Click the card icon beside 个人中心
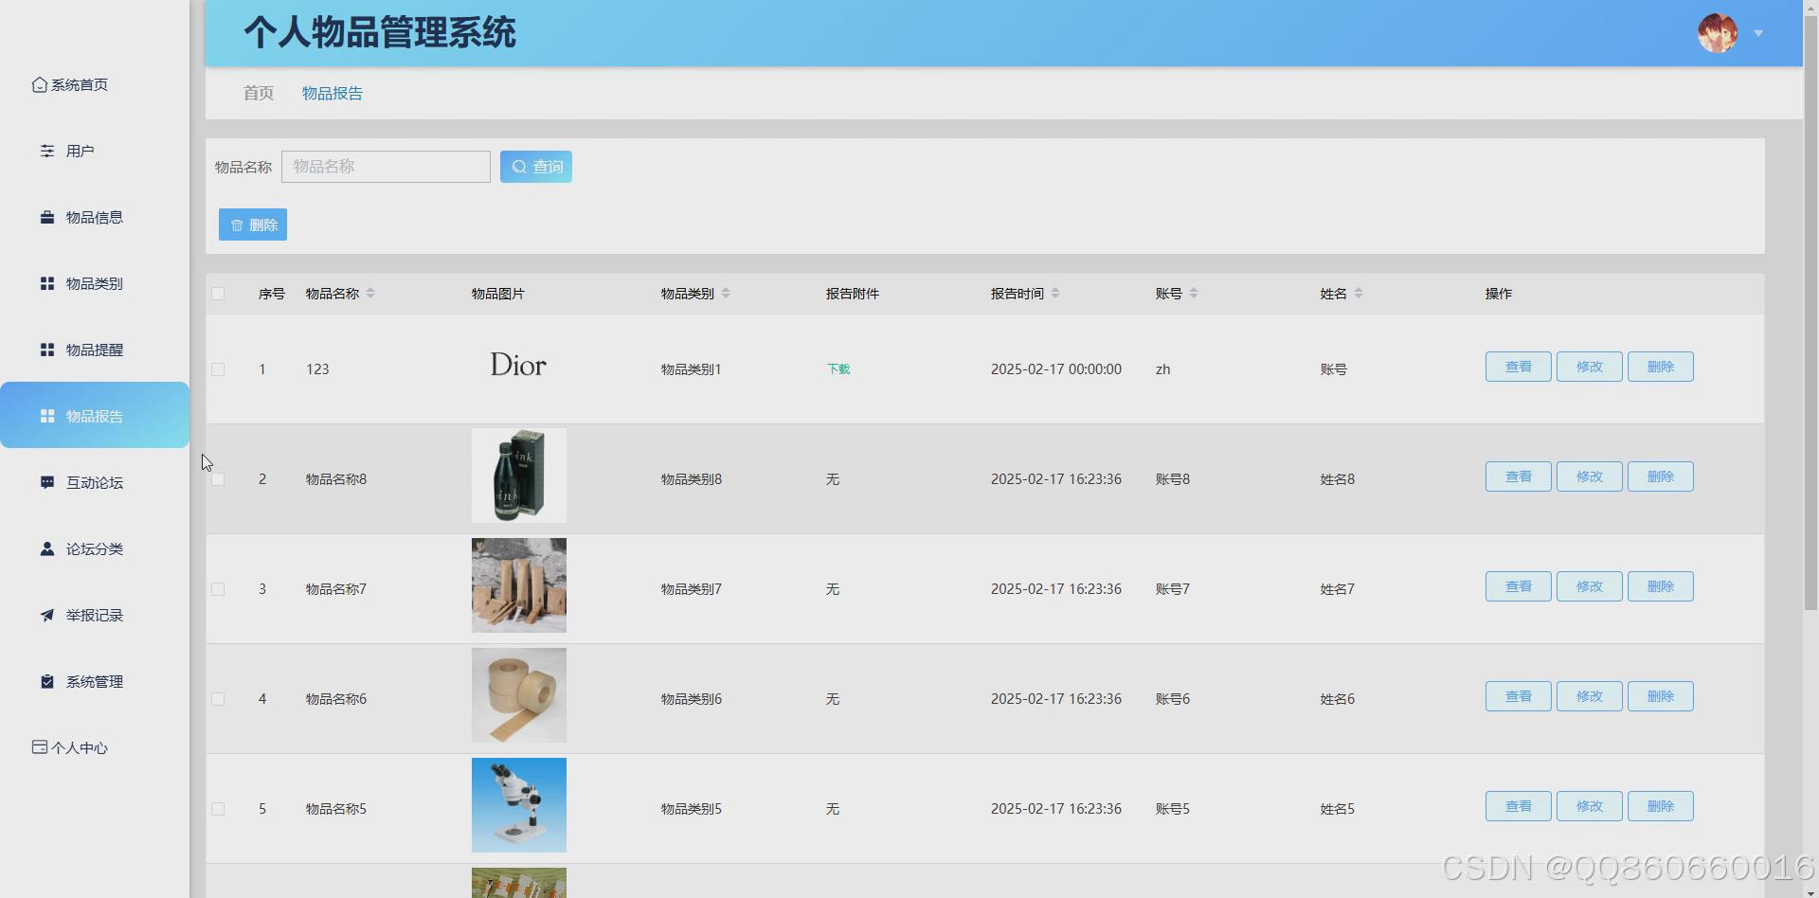 coord(39,747)
